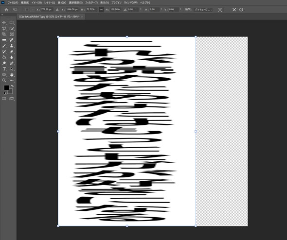Open the Image menu
Image resolution: width=287 pixels, height=240 pixels.
pos(36,2)
